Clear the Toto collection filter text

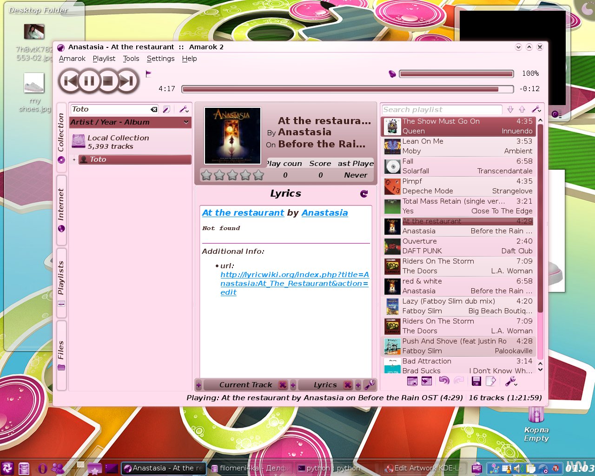[x=154, y=109]
